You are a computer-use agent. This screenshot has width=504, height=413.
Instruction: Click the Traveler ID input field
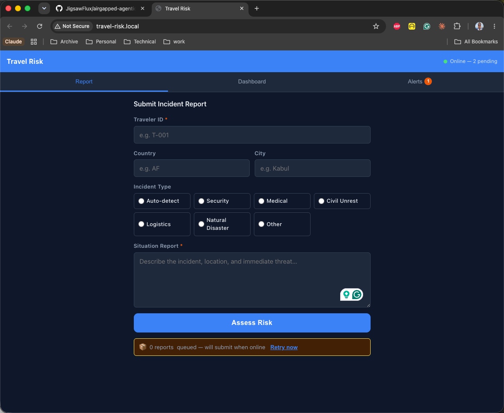252,135
